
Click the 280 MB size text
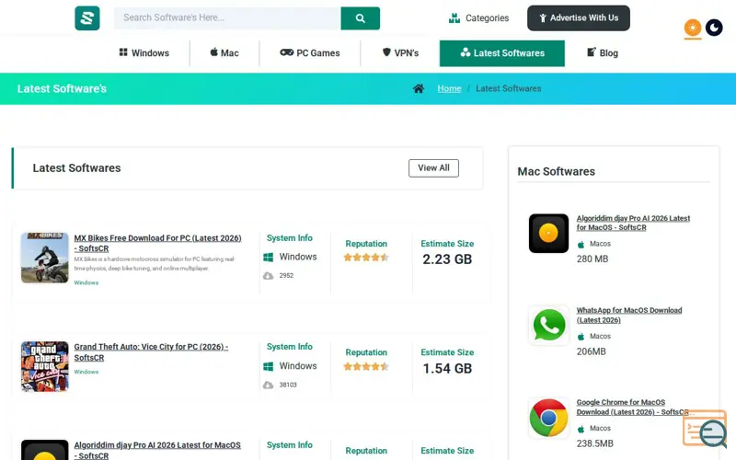pos(592,259)
